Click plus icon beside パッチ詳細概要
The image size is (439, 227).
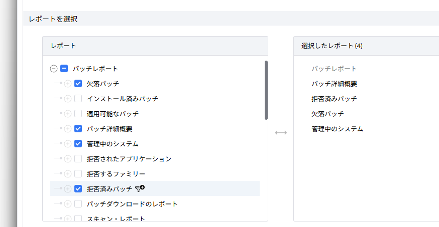point(68,129)
